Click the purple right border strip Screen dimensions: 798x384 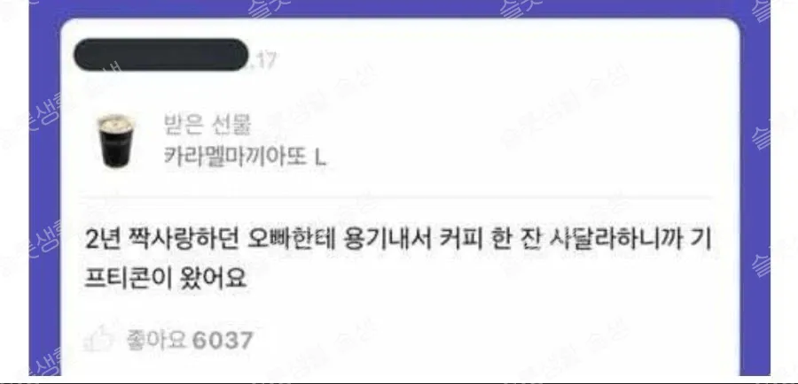(x=755, y=197)
